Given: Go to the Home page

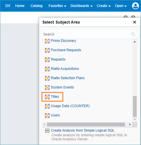Looking at the screenshot, I should click(x=20, y=6).
